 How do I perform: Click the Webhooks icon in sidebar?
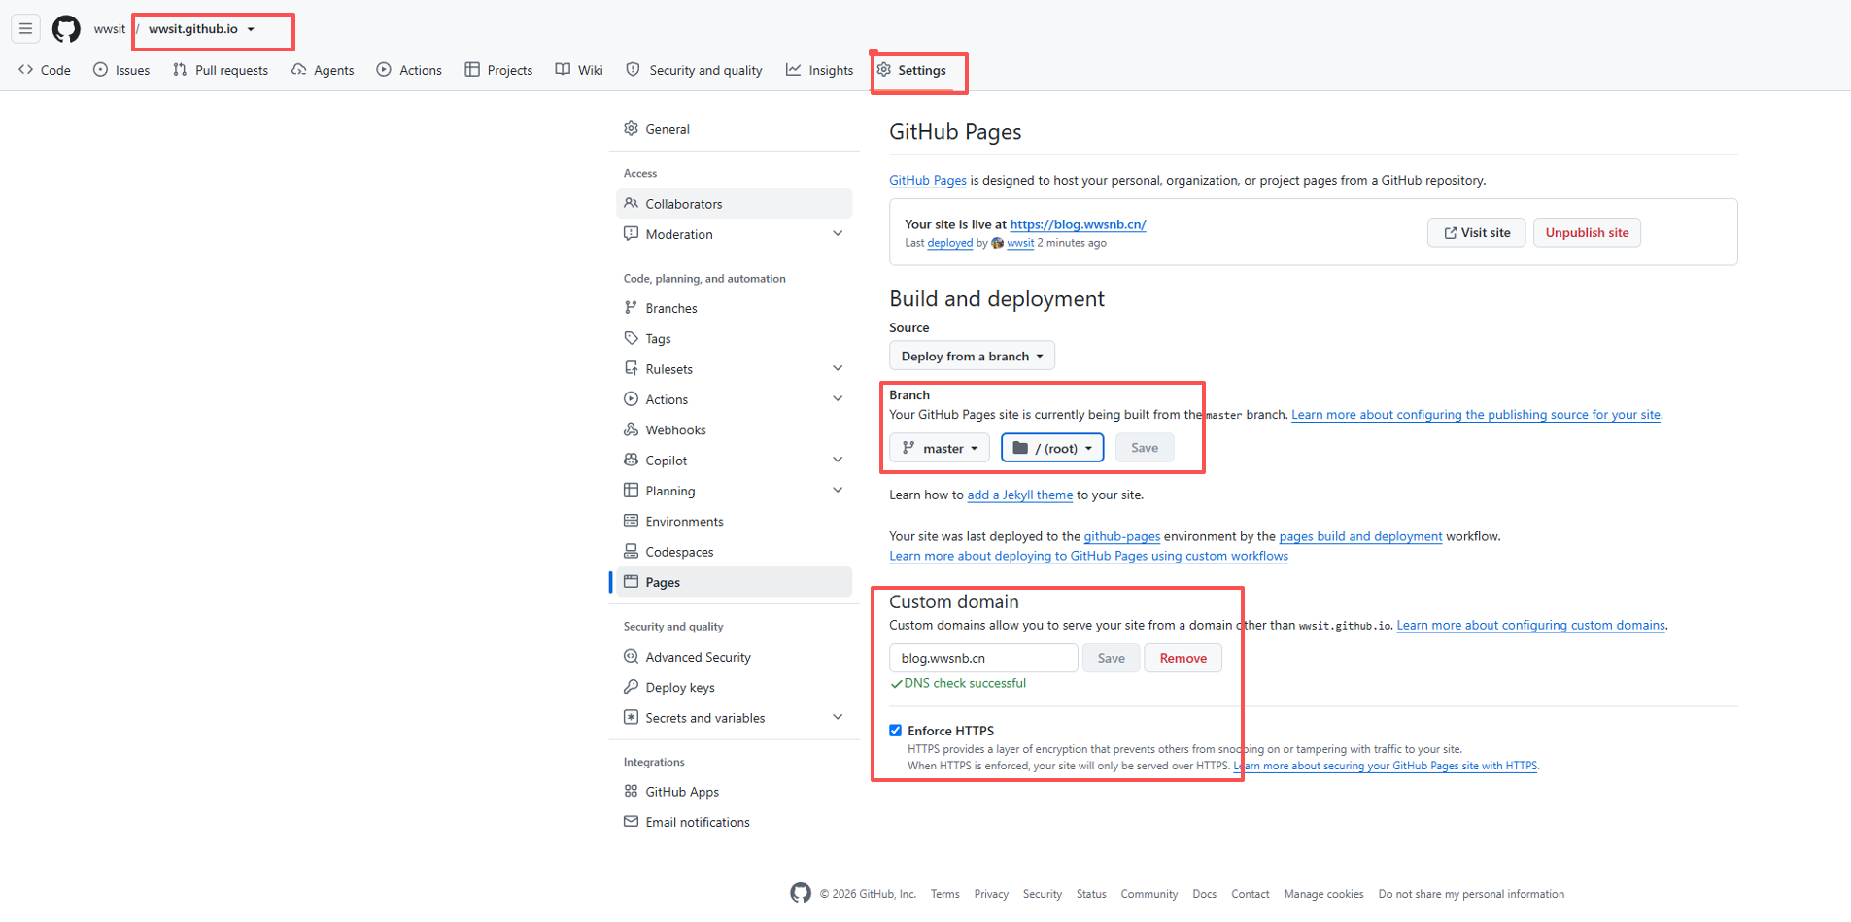click(632, 429)
